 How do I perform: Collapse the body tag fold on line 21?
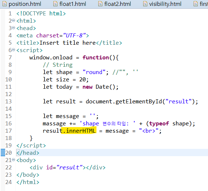[13, 160]
